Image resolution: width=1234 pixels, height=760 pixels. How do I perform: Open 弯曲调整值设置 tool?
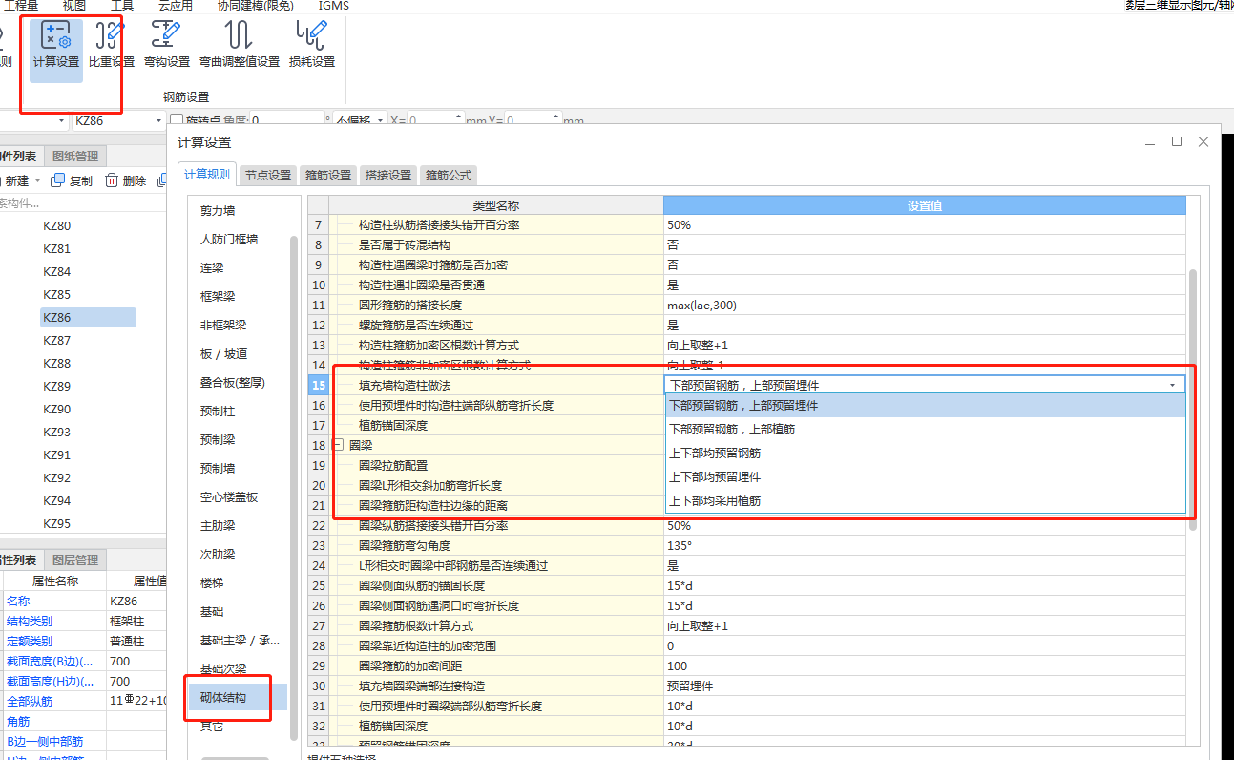click(240, 45)
